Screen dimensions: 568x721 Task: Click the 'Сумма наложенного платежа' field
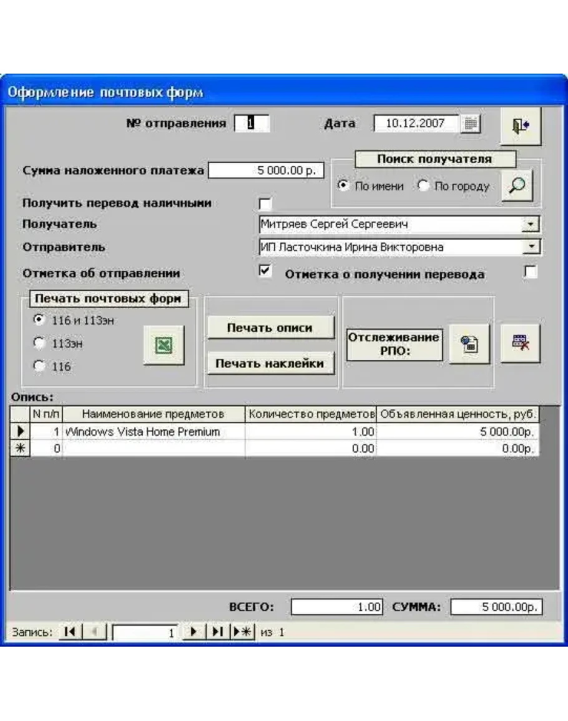pos(265,170)
